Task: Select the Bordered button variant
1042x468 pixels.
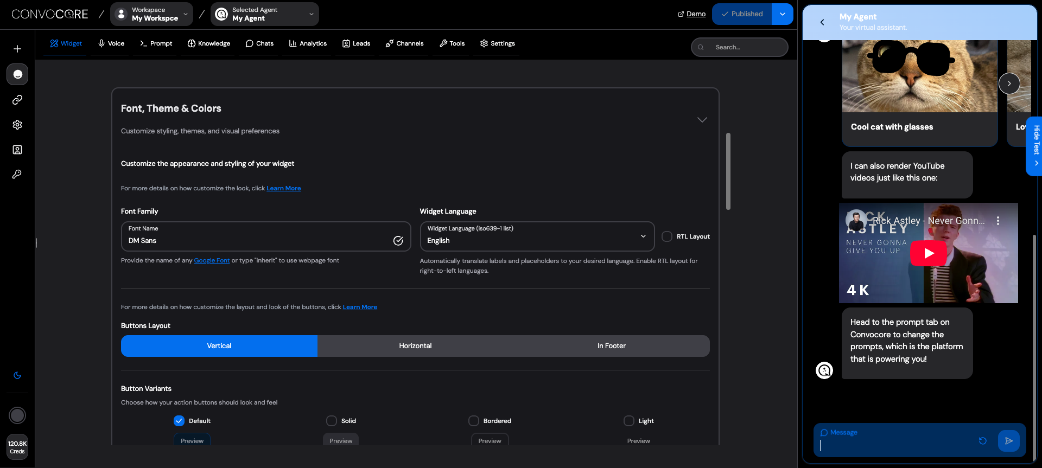Action: tap(474, 421)
